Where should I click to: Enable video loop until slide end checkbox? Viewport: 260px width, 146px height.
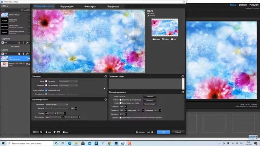[121, 100]
